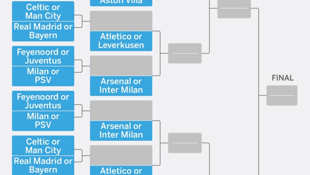Screen dimensions: 310x175
Task: Click empty gray slot above Atletico or Leverkusen
Action: [121, 21]
